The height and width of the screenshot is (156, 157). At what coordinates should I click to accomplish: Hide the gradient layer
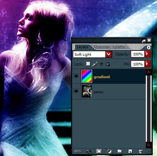click(76, 76)
